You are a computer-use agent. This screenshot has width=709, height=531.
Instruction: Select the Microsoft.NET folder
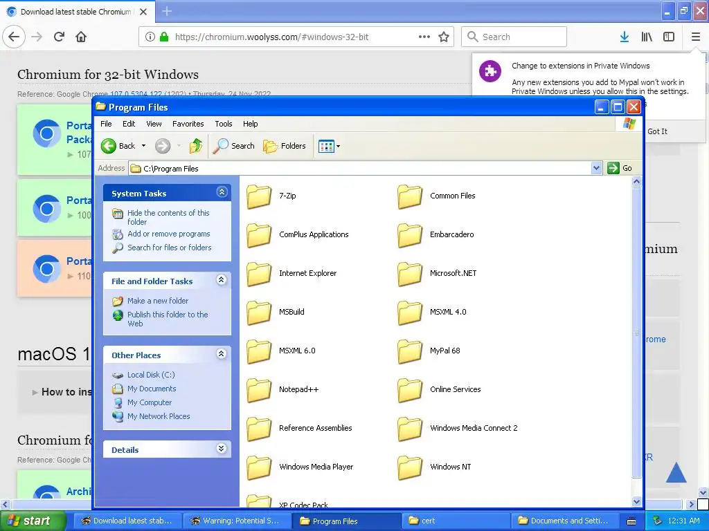437,273
